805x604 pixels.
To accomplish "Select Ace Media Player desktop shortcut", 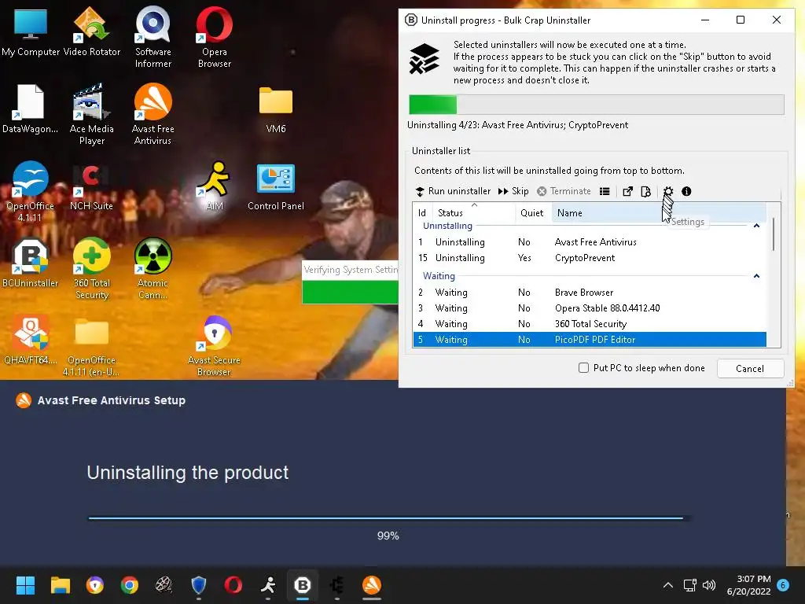I will pyautogui.click(x=91, y=114).
